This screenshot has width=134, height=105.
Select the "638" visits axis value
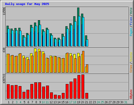tap(4, 50)
